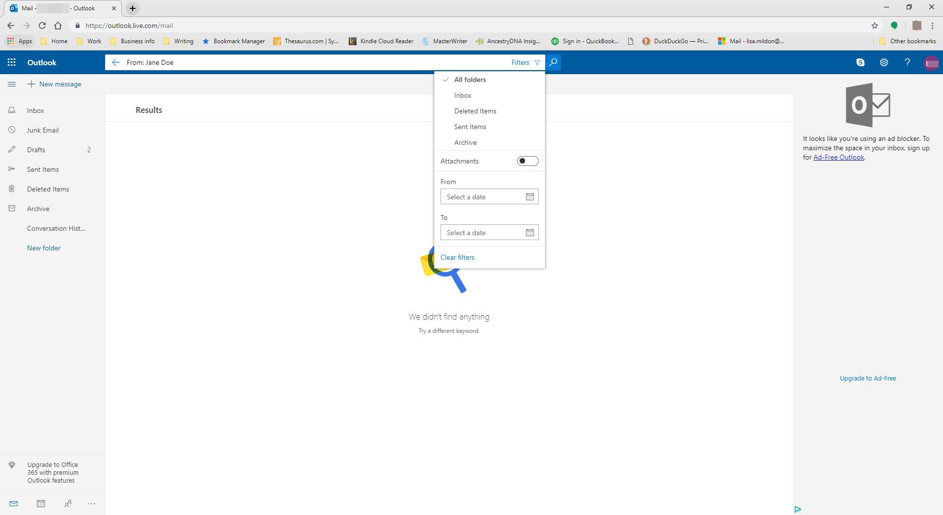Open Chrome Apps shortcut
This screenshot has width=943, height=515.
click(19, 41)
